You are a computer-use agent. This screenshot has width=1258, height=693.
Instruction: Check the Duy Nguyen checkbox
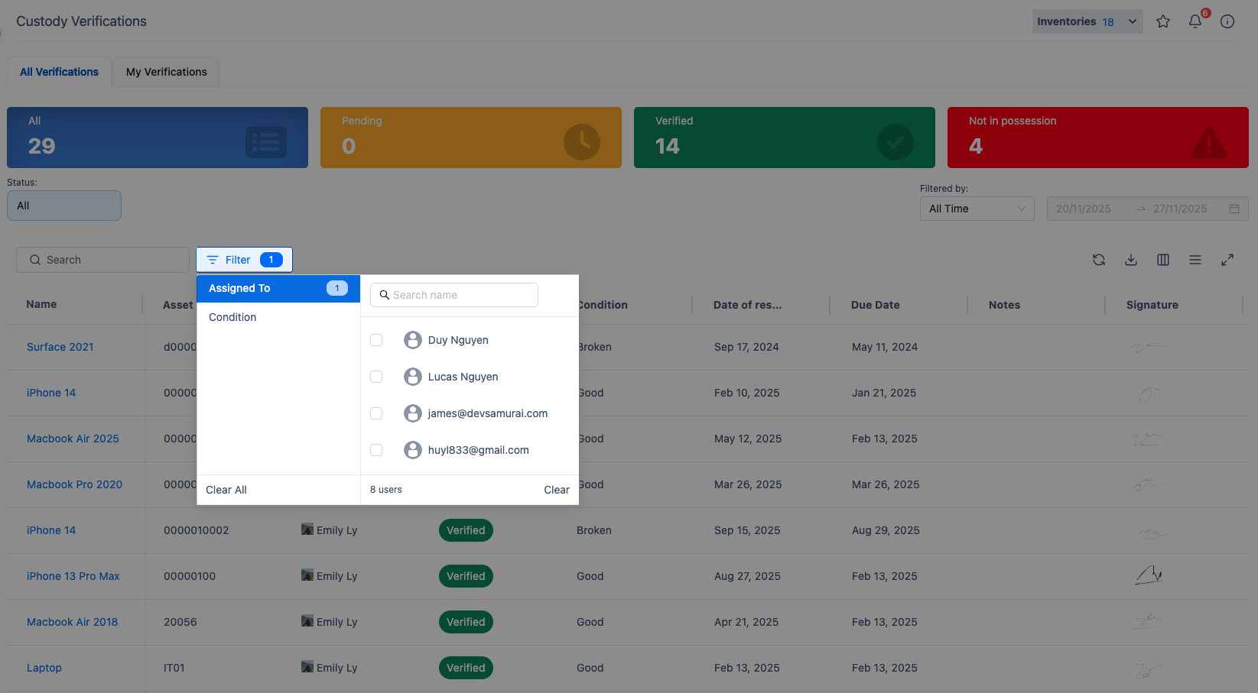pos(376,340)
